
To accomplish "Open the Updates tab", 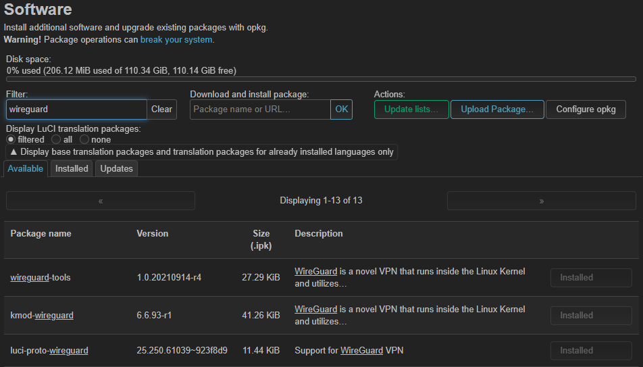I will tap(116, 168).
